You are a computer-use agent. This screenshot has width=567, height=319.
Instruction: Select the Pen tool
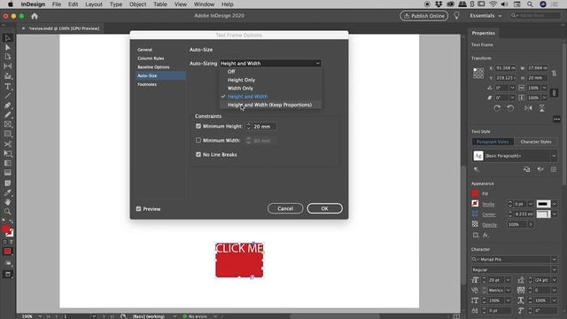click(x=8, y=105)
